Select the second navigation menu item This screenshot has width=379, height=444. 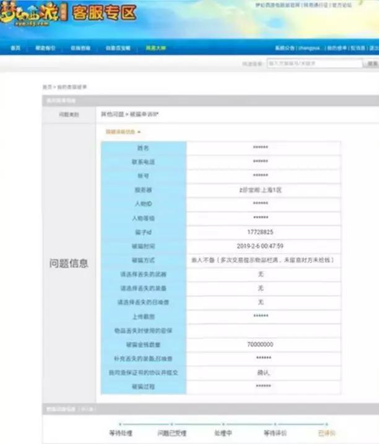(x=45, y=48)
